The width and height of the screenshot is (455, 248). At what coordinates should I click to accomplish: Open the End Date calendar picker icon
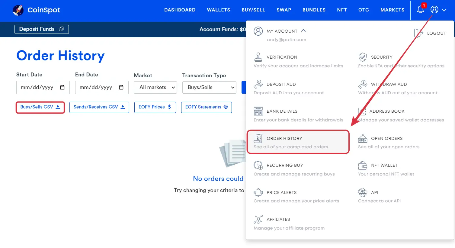[121, 87]
